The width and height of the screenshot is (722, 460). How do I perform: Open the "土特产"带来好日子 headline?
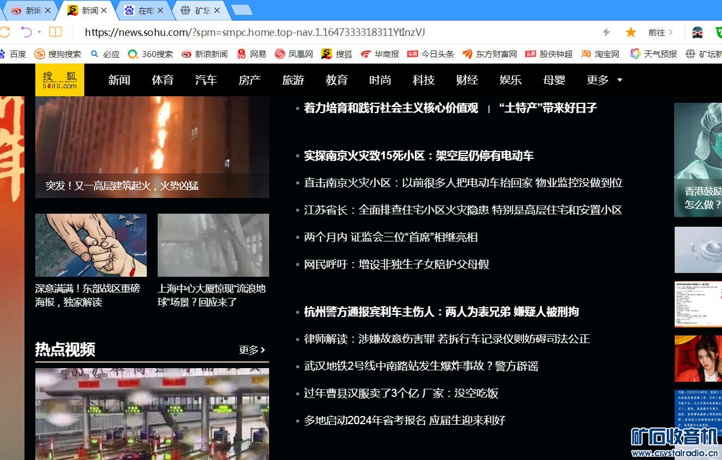click(548, 108)
